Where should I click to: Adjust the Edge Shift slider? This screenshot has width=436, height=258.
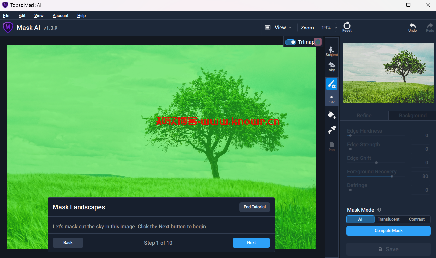[x=376, y=163]
